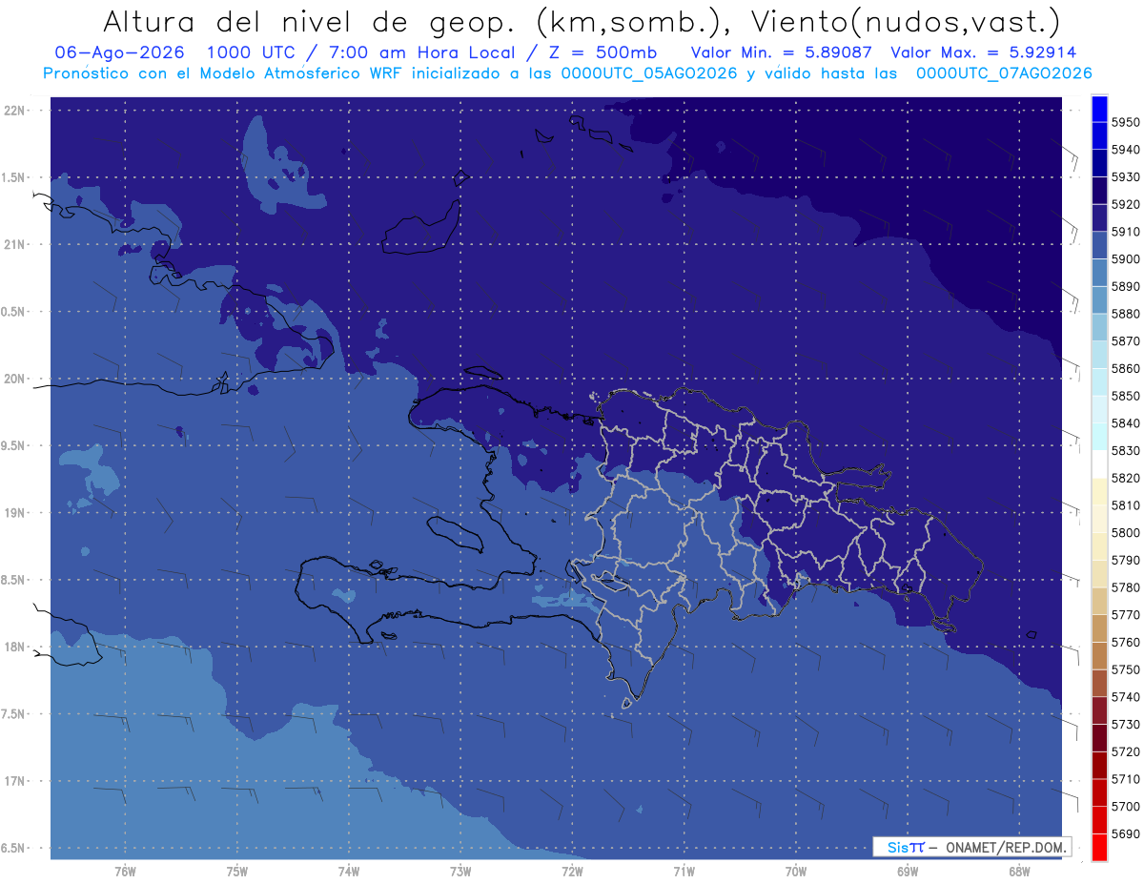Click the '74W' longitude label

coord(349,871)
